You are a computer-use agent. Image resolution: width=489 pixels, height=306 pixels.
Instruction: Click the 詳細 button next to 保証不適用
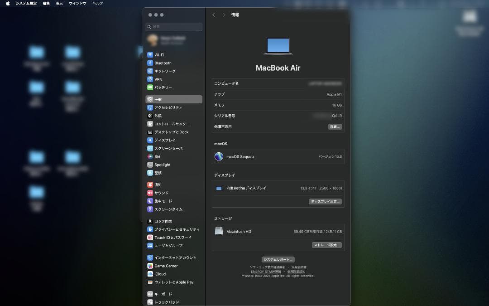coord(335,126)
